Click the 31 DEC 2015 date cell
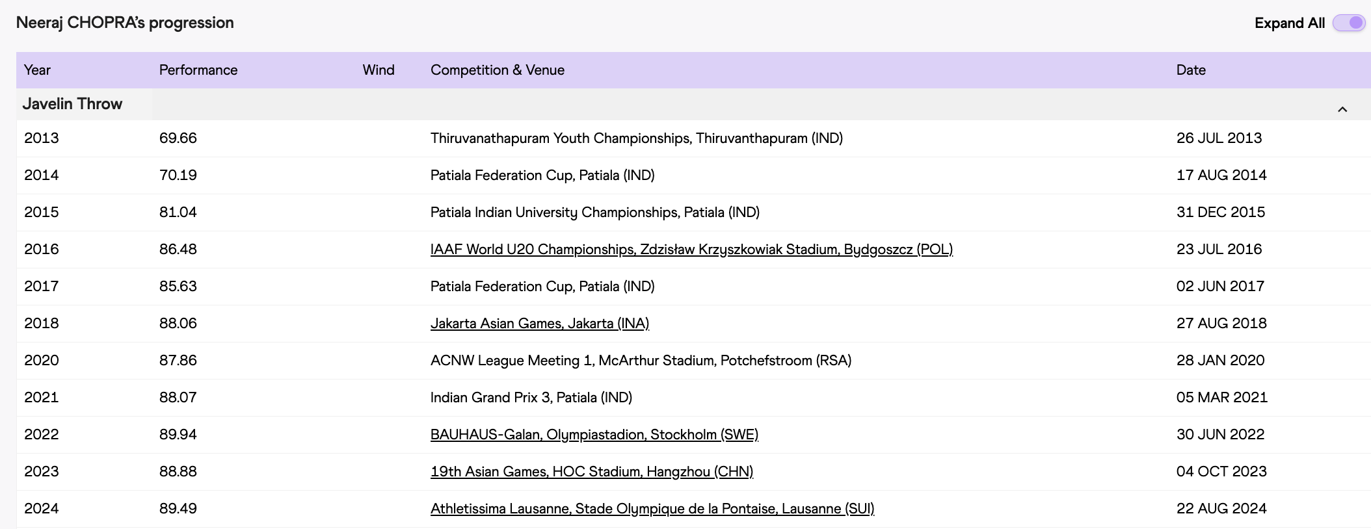This screenshot has width=1371, height=529. pos(1221,213)
